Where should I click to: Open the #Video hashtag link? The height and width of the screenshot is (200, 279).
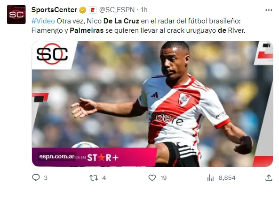click(43, 21)
